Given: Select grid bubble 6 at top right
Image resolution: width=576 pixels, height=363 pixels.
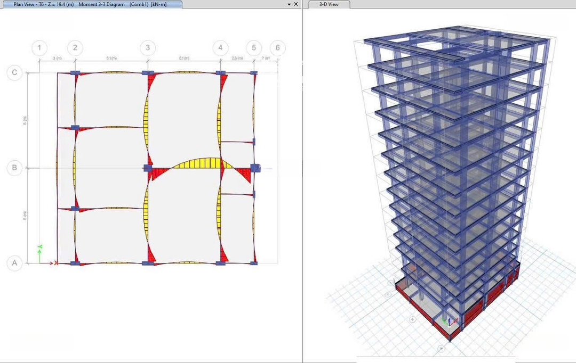Looking at the screenshot, I should click(277, 48).
